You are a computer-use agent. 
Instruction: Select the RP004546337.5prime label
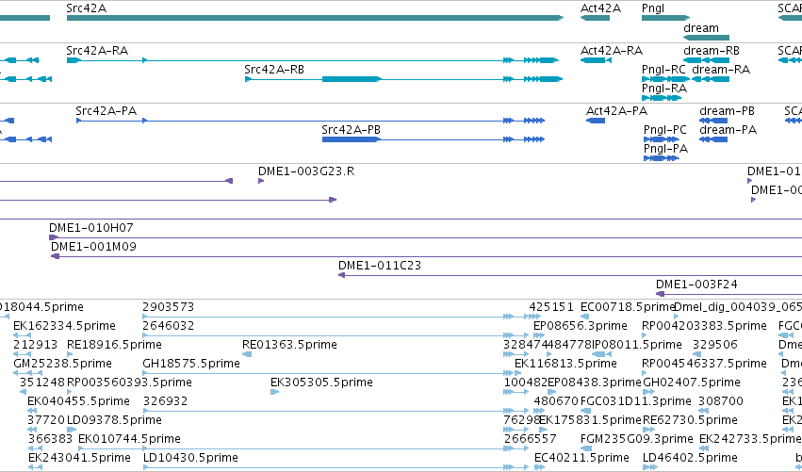coord(704,364)
